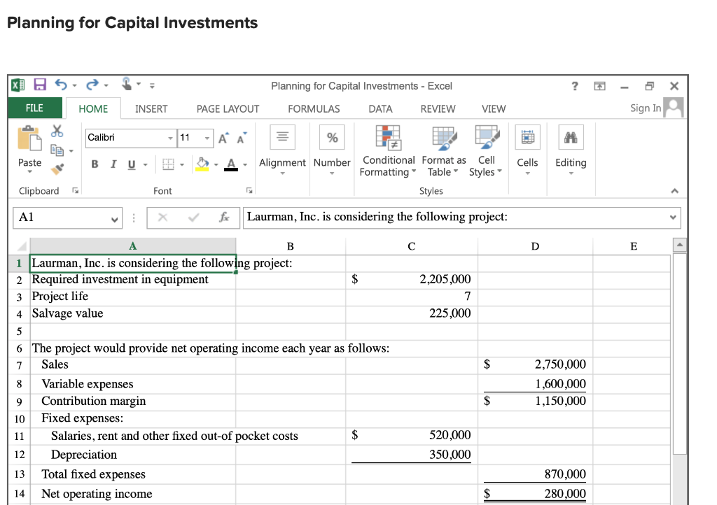Switch to HOME tab
The height and width of the screenshot is (505, 717).
pyautogui.click(x=93, y=108)
